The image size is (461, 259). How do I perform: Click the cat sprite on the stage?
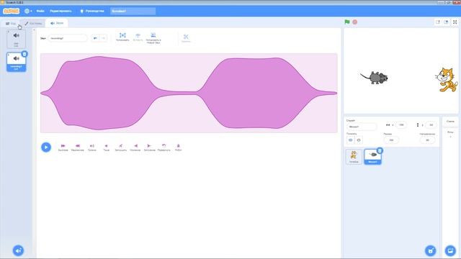pyautogui.click(x=447, y=80)
